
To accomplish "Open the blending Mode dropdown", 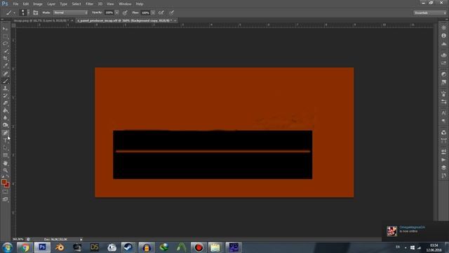I will [70, 13].
